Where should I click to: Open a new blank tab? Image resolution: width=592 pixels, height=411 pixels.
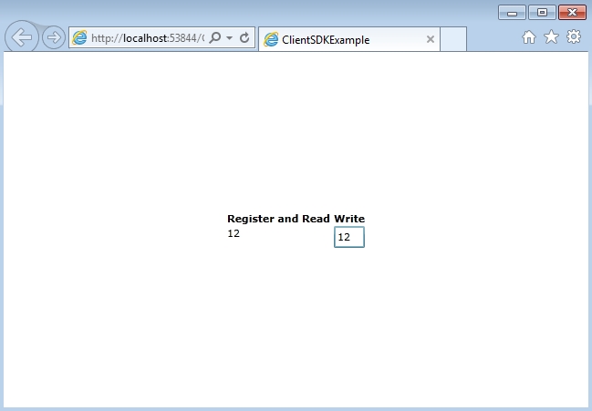(x=453, y=39)
